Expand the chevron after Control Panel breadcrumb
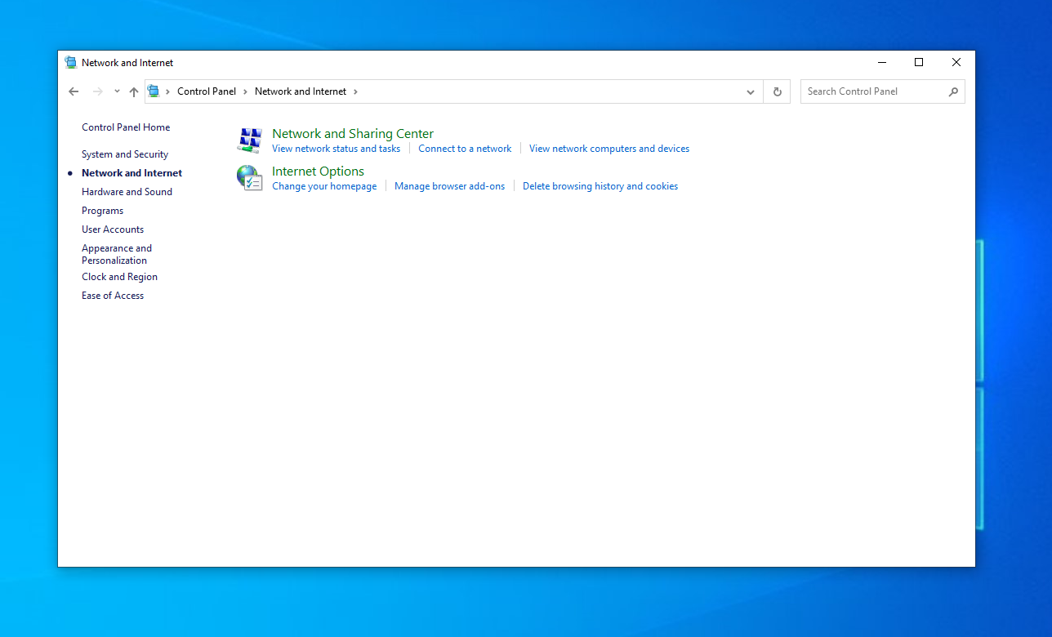This screenshot has height=637, width=1052. coord(245,91)
